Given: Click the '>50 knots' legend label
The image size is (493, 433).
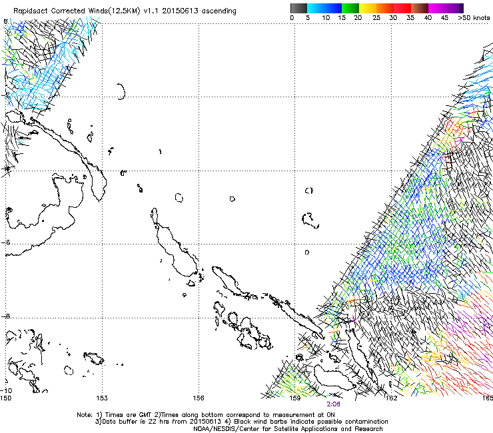Looking at the screenshot, I should (x=474, y=18).
